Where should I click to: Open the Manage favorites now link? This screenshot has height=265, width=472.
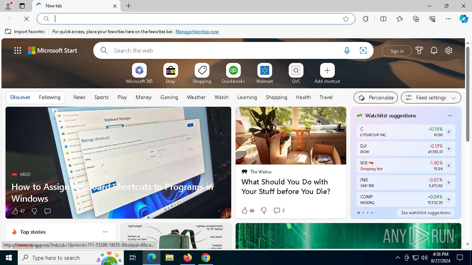(197, 32)
